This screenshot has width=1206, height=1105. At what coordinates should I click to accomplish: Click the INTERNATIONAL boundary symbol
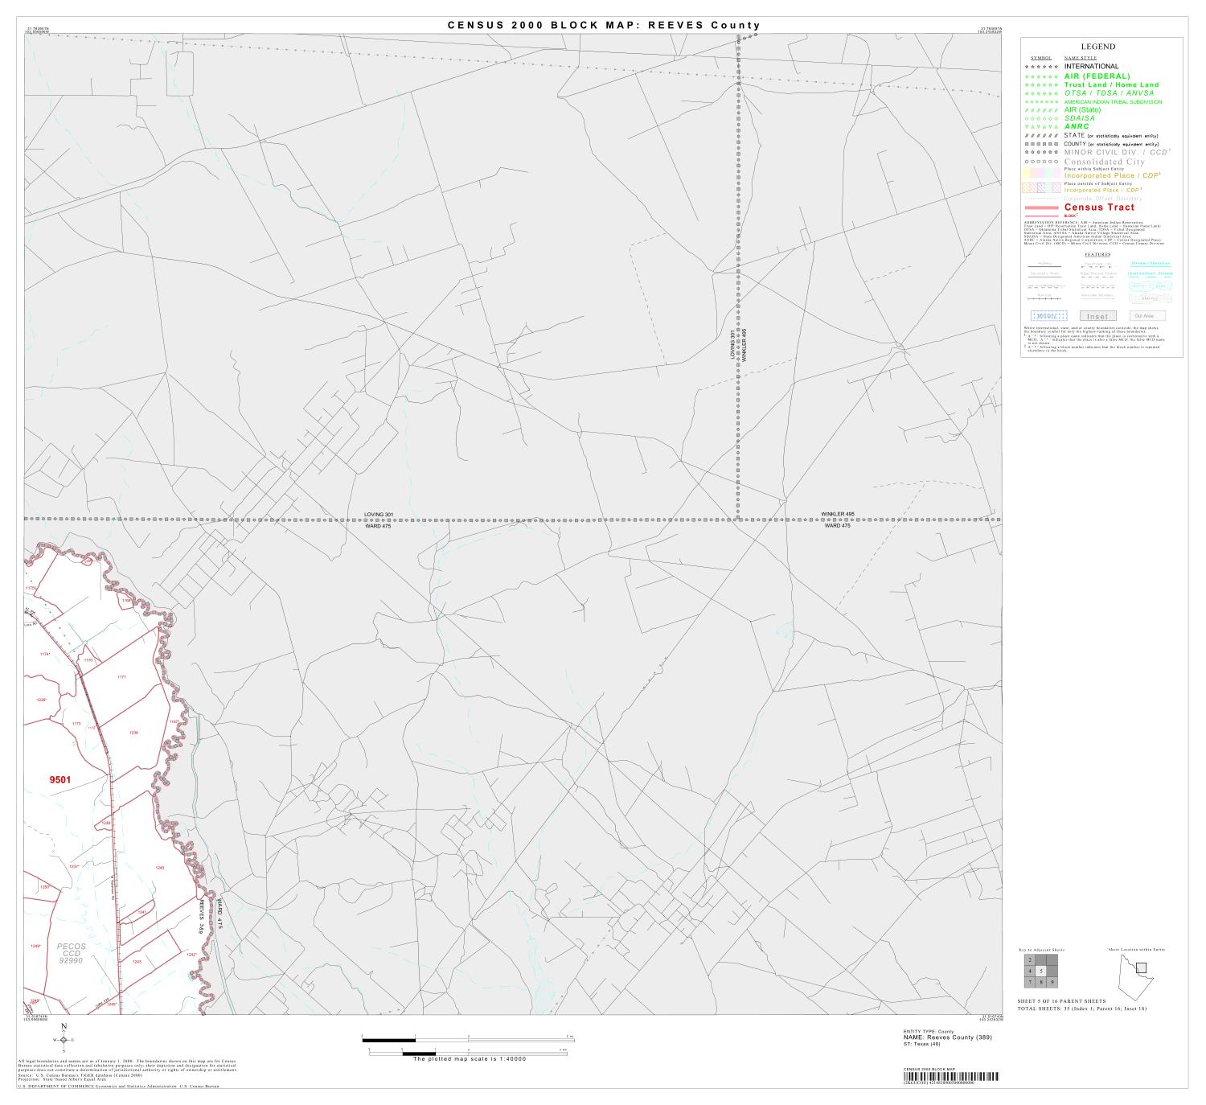tap(1040, 66)
